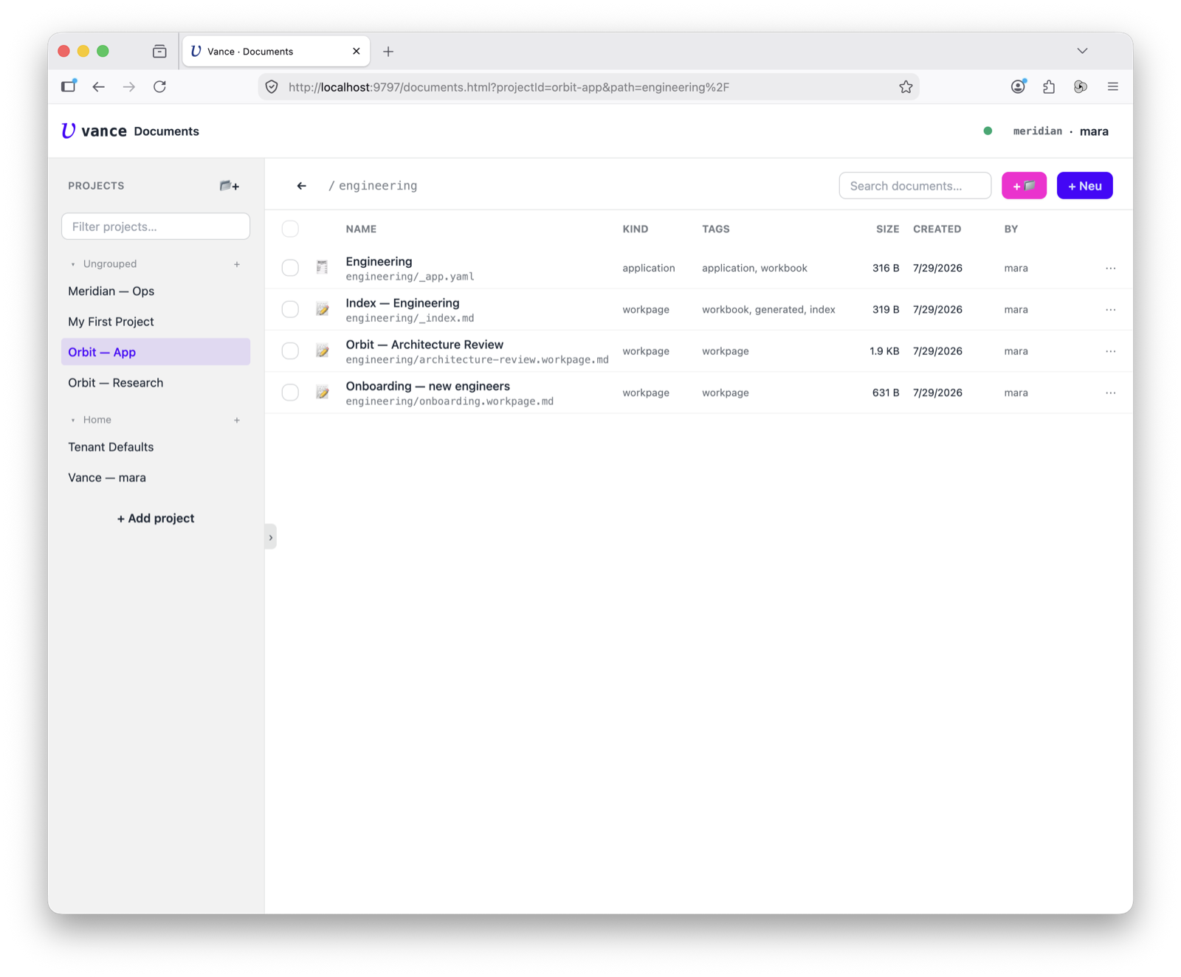Open row menu for Onboarding — new engineers
Screen dimensions: 1181x977
tap(1110, 393)
